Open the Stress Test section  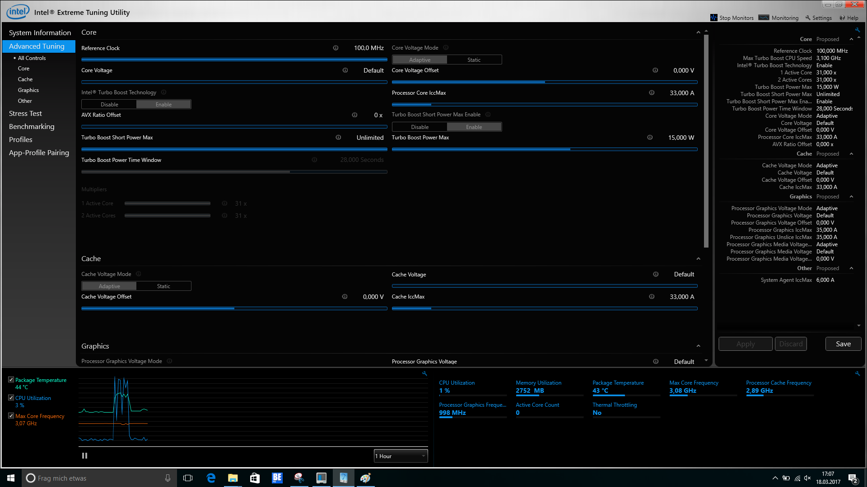(x=25, y=114)
